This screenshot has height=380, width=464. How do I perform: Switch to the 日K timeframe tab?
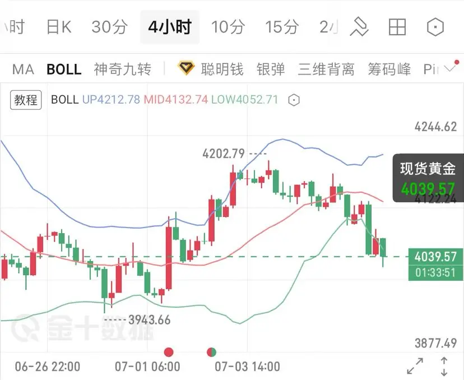coord(59,27)
